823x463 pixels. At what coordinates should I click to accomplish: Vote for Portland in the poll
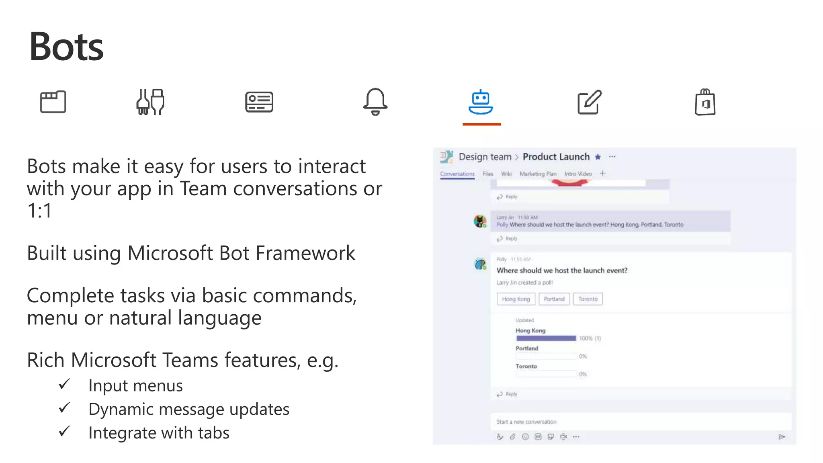(x=554, y=299)
